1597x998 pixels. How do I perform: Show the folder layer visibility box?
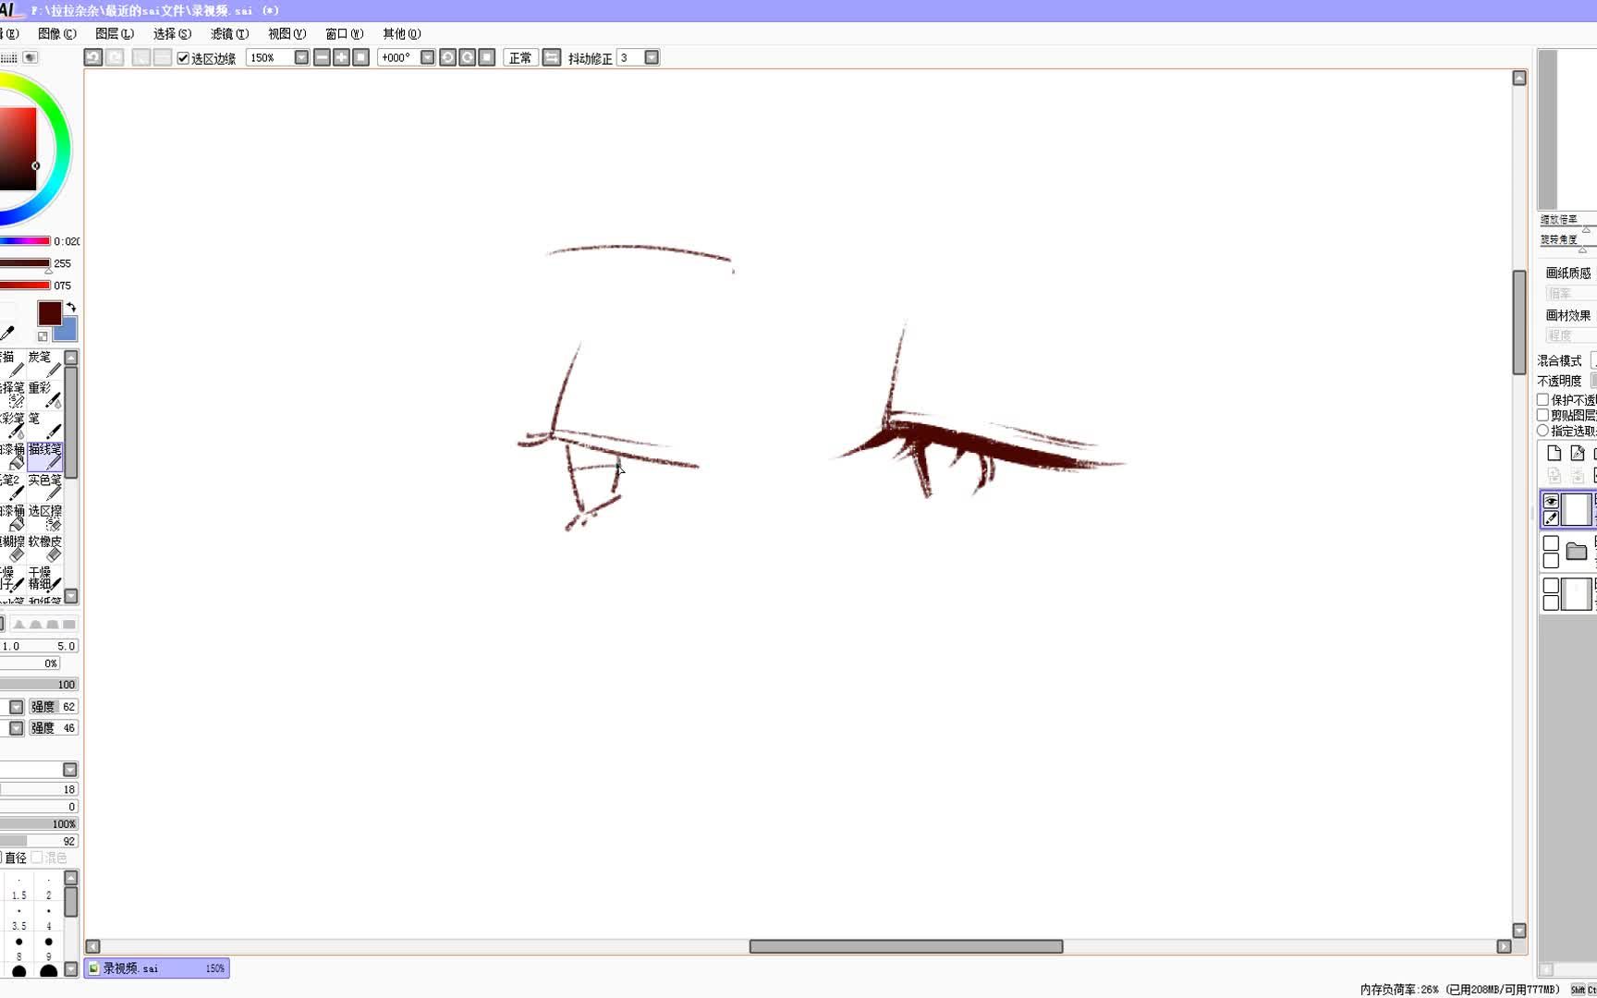coord(1551,543)
